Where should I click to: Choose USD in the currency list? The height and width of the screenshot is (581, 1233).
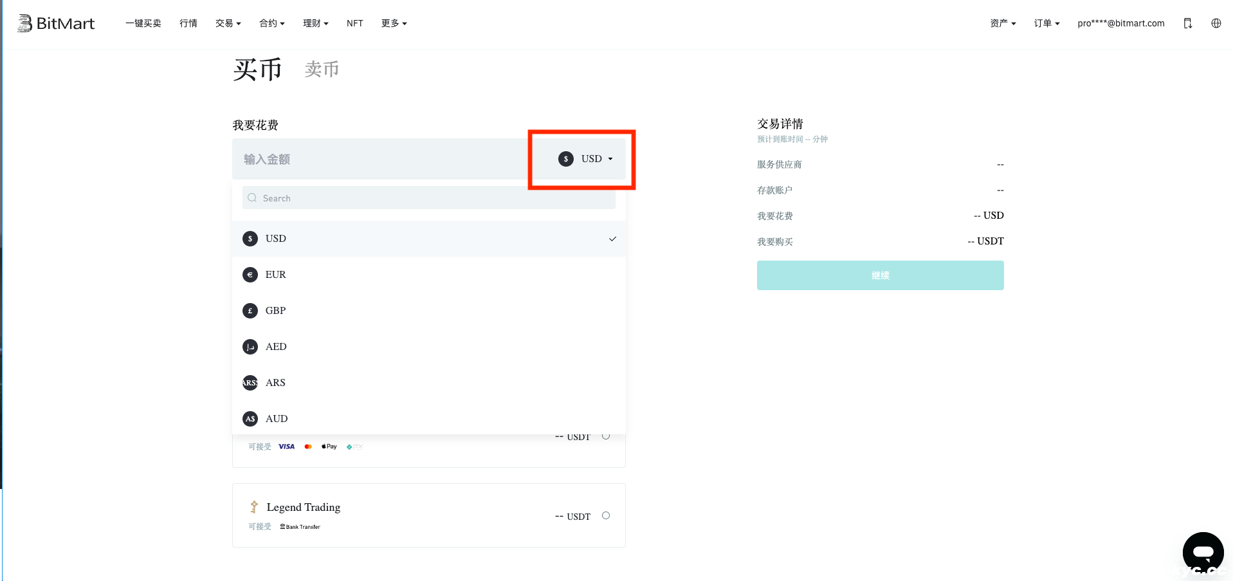pos(276,239)
